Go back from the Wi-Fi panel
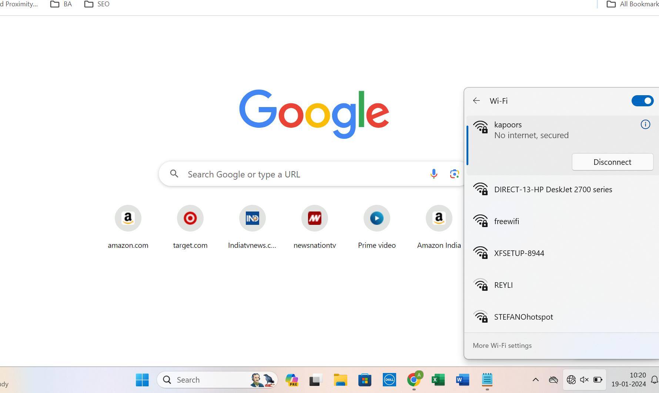The image size is (659, 393). 476,101
